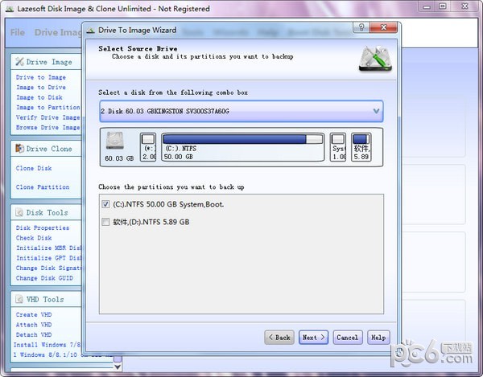483x377 pixels.
Task: Click the Drive Clone panel icon
Action: pos(19,149)
